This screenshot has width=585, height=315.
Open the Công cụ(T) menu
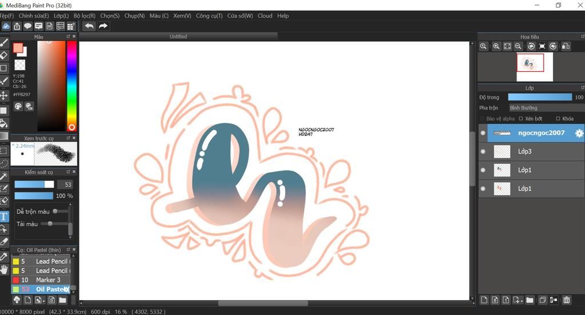click(x=209, y=15)
